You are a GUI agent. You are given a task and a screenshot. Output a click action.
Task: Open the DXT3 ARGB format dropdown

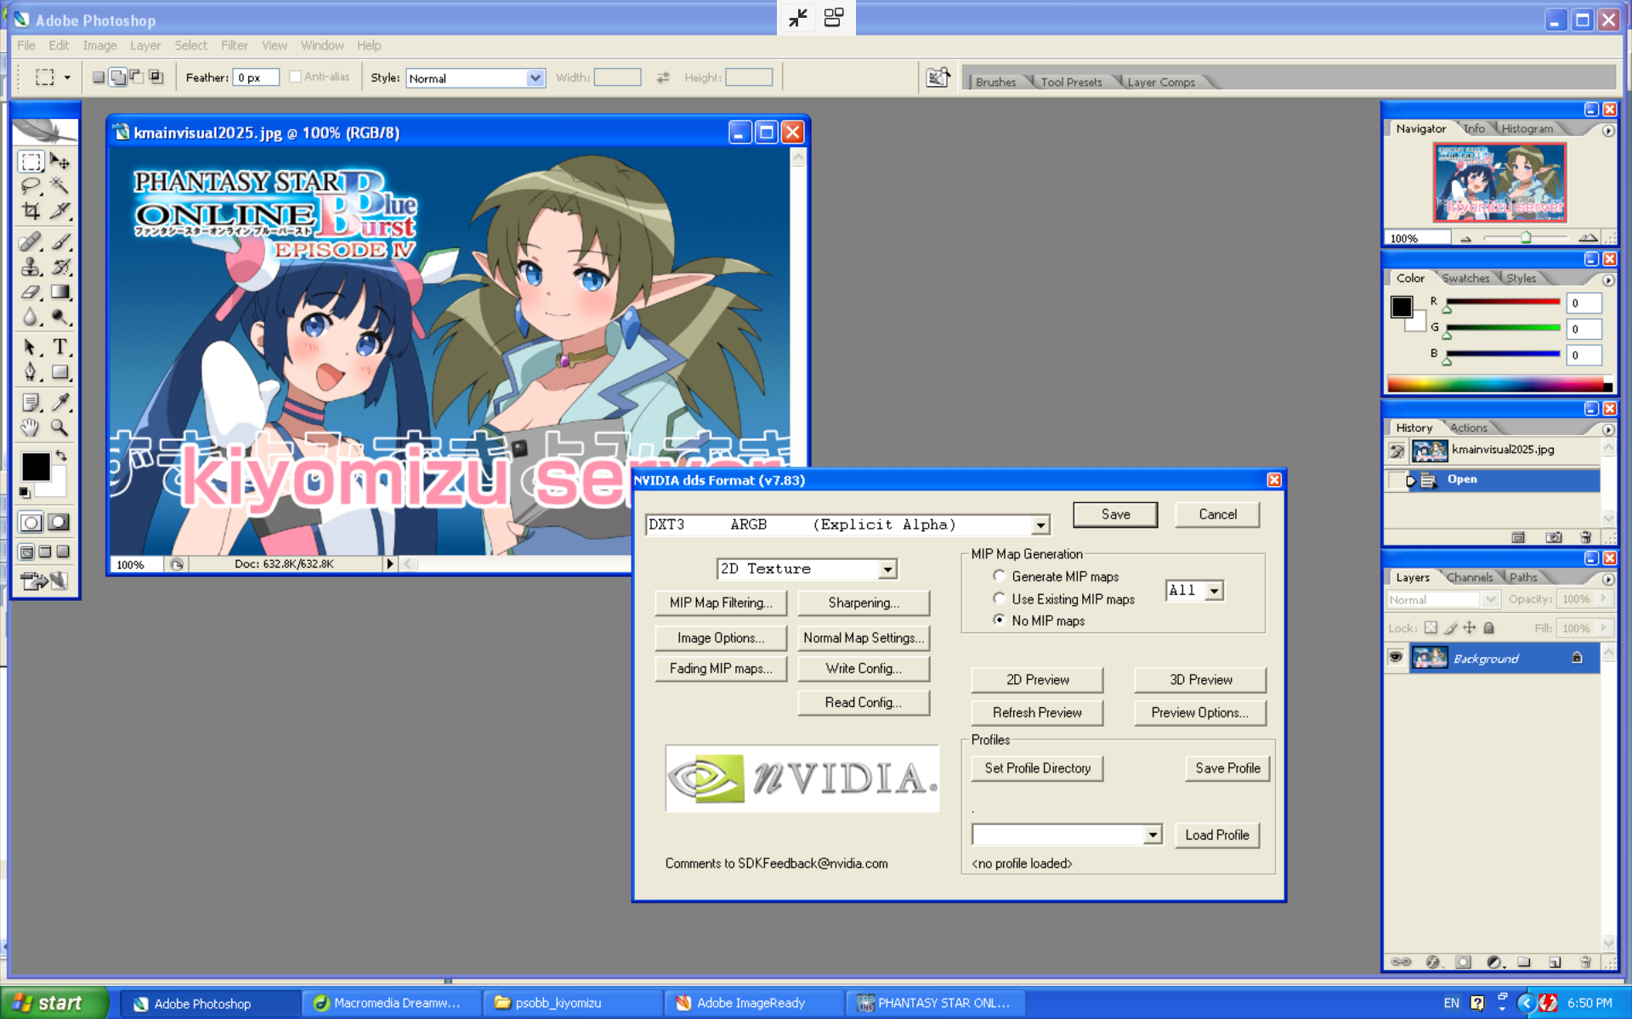coord(1040,525)
